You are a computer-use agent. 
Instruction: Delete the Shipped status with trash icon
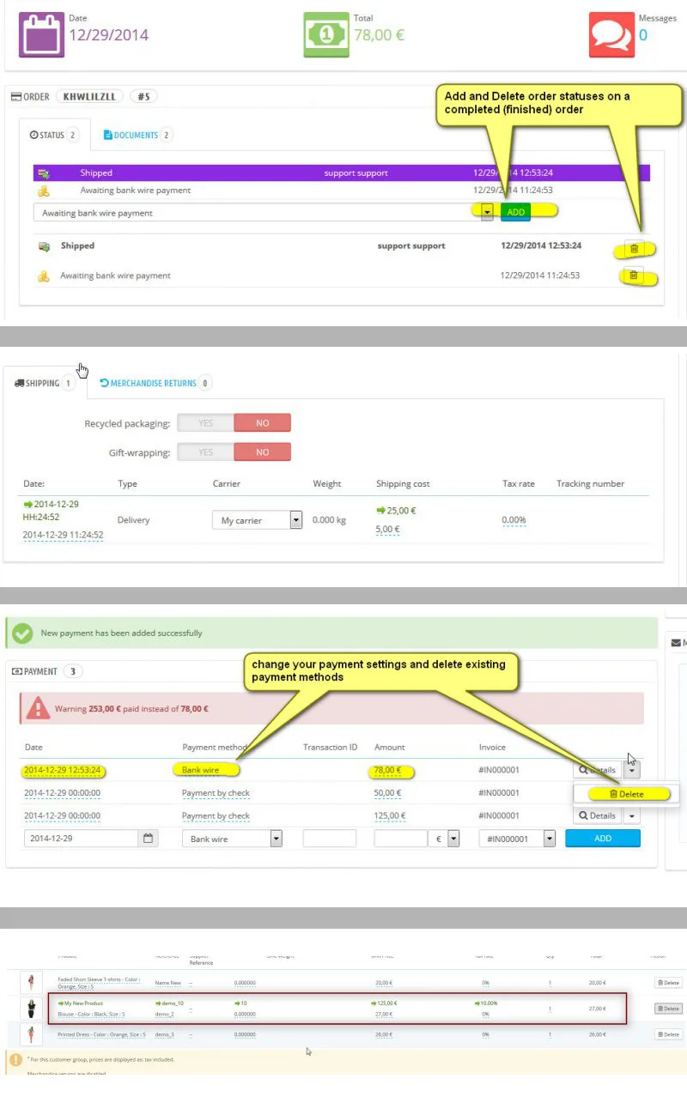pyautogui.click(x=634, y=249)
